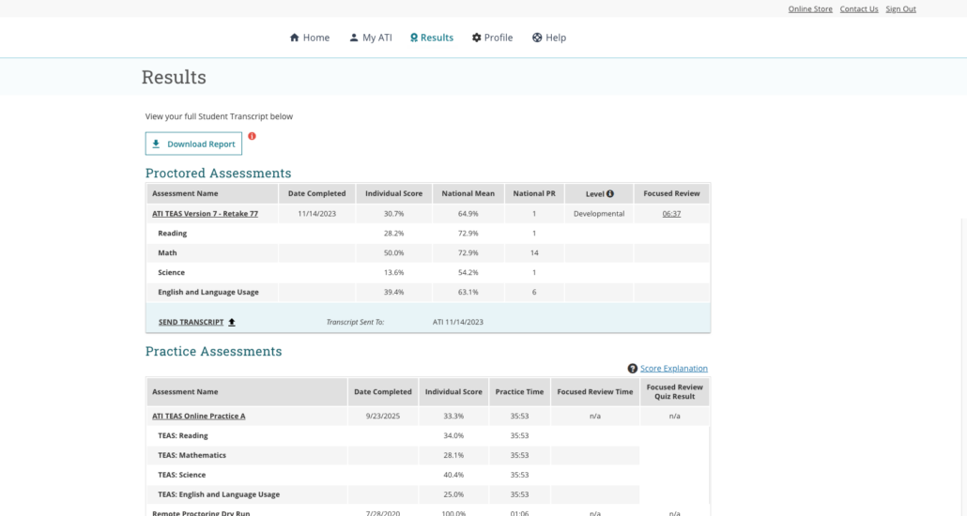This screenshot has width=967, height=516.
Task: Click the Help lifebuoy icon
Action: [x=537, y=38]
